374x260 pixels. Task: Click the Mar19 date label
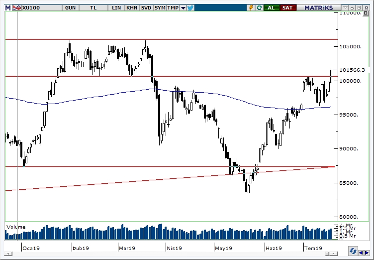click(x=127, y=248)
